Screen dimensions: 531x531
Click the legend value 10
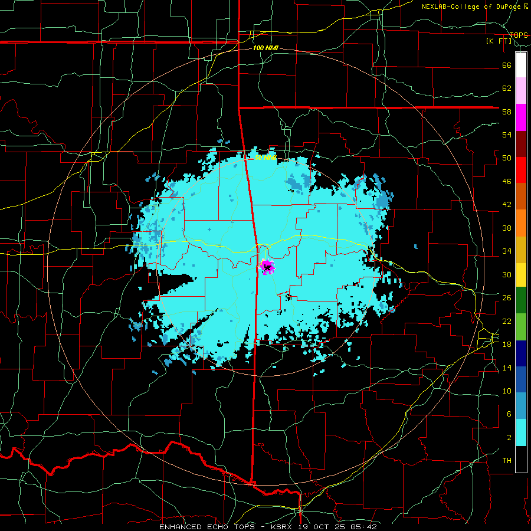click(x=507, y=391)
